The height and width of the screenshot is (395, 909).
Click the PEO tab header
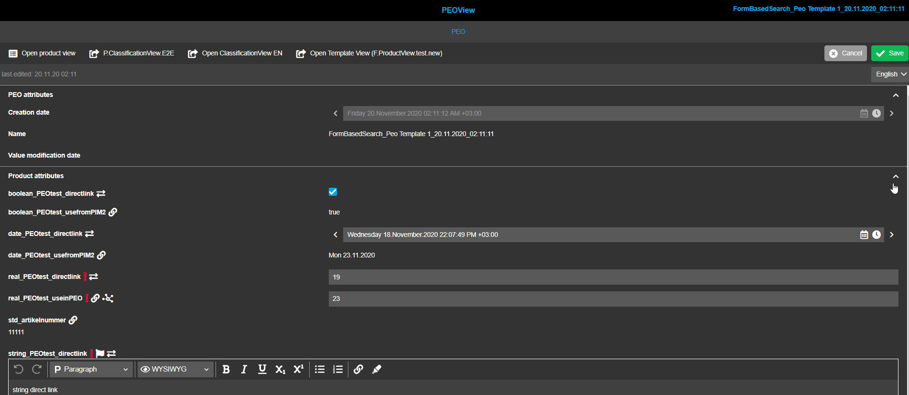tap(458, 32)
